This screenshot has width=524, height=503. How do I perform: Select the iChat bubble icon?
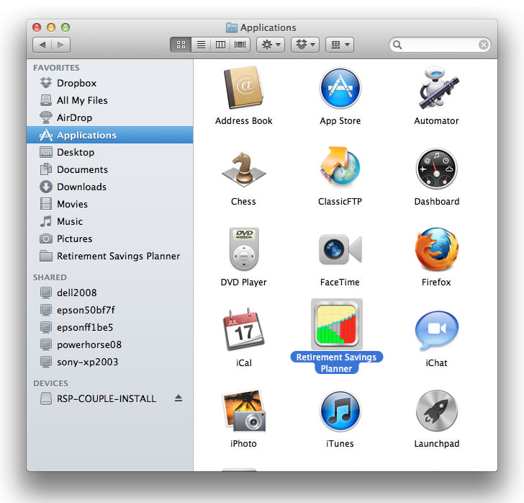[436, 330]
